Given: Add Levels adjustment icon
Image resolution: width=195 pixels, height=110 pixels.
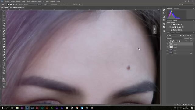Looking at the screenshot, I should [174, 24].
